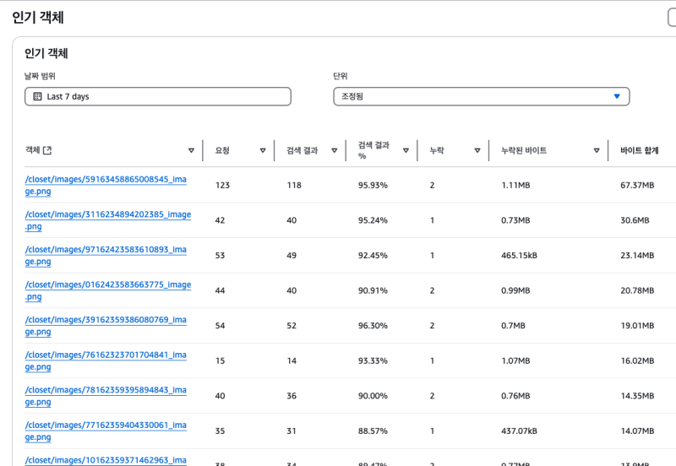This screenshot has height=466, width=676.
Task: Sort table using 요청 column arrow
Action: [x=263, y=151]
